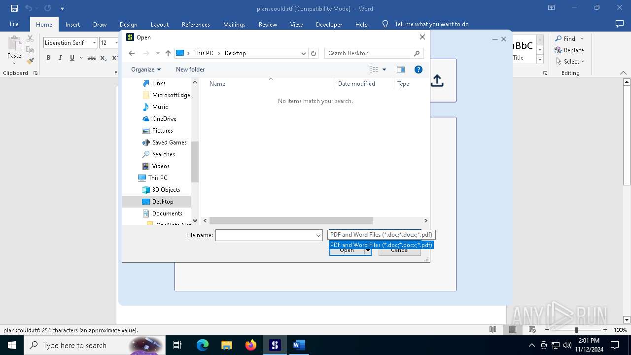Select PDF and Word Files filter option
The image size is (631, 355).
pyautogui.click(x=381, y=245)
